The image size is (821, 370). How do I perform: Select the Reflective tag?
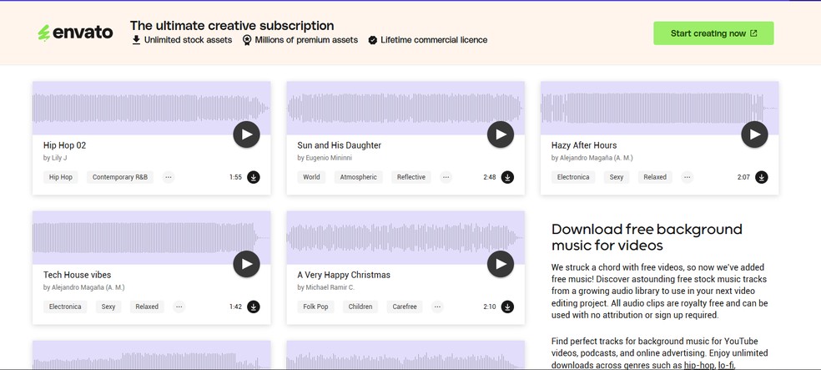[411, 177]
